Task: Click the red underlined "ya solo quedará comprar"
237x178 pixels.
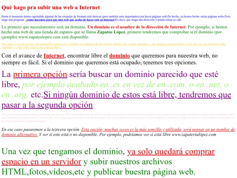Action: point(171,152)
